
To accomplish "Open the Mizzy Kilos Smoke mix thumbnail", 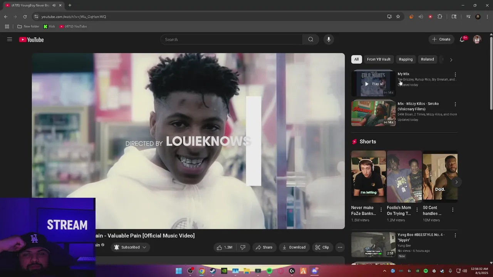I will [x=374, y=113].
